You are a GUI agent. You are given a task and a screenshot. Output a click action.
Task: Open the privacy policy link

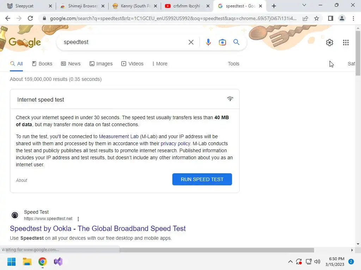[176, 143]
